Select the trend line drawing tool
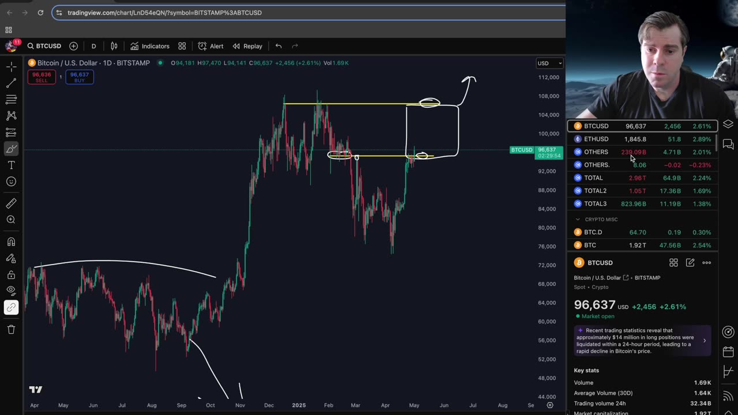Image resolution: width=738 pixels, height=415 pixels. pyautogui.click(x=11, y=84)
